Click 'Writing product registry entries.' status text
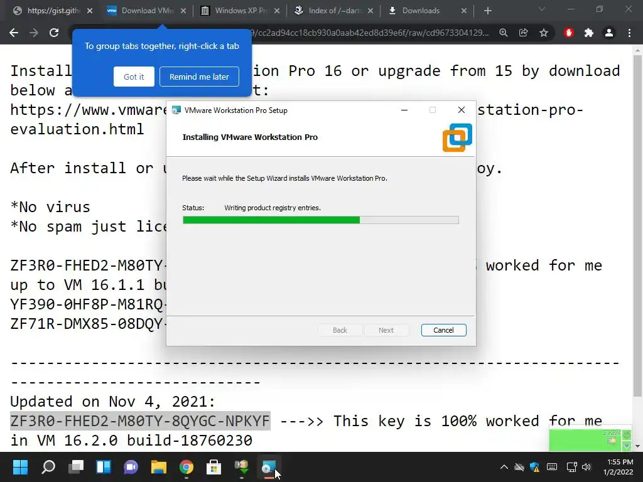The height and width of the screenshot is (482, 643). (x=273, y=208)
